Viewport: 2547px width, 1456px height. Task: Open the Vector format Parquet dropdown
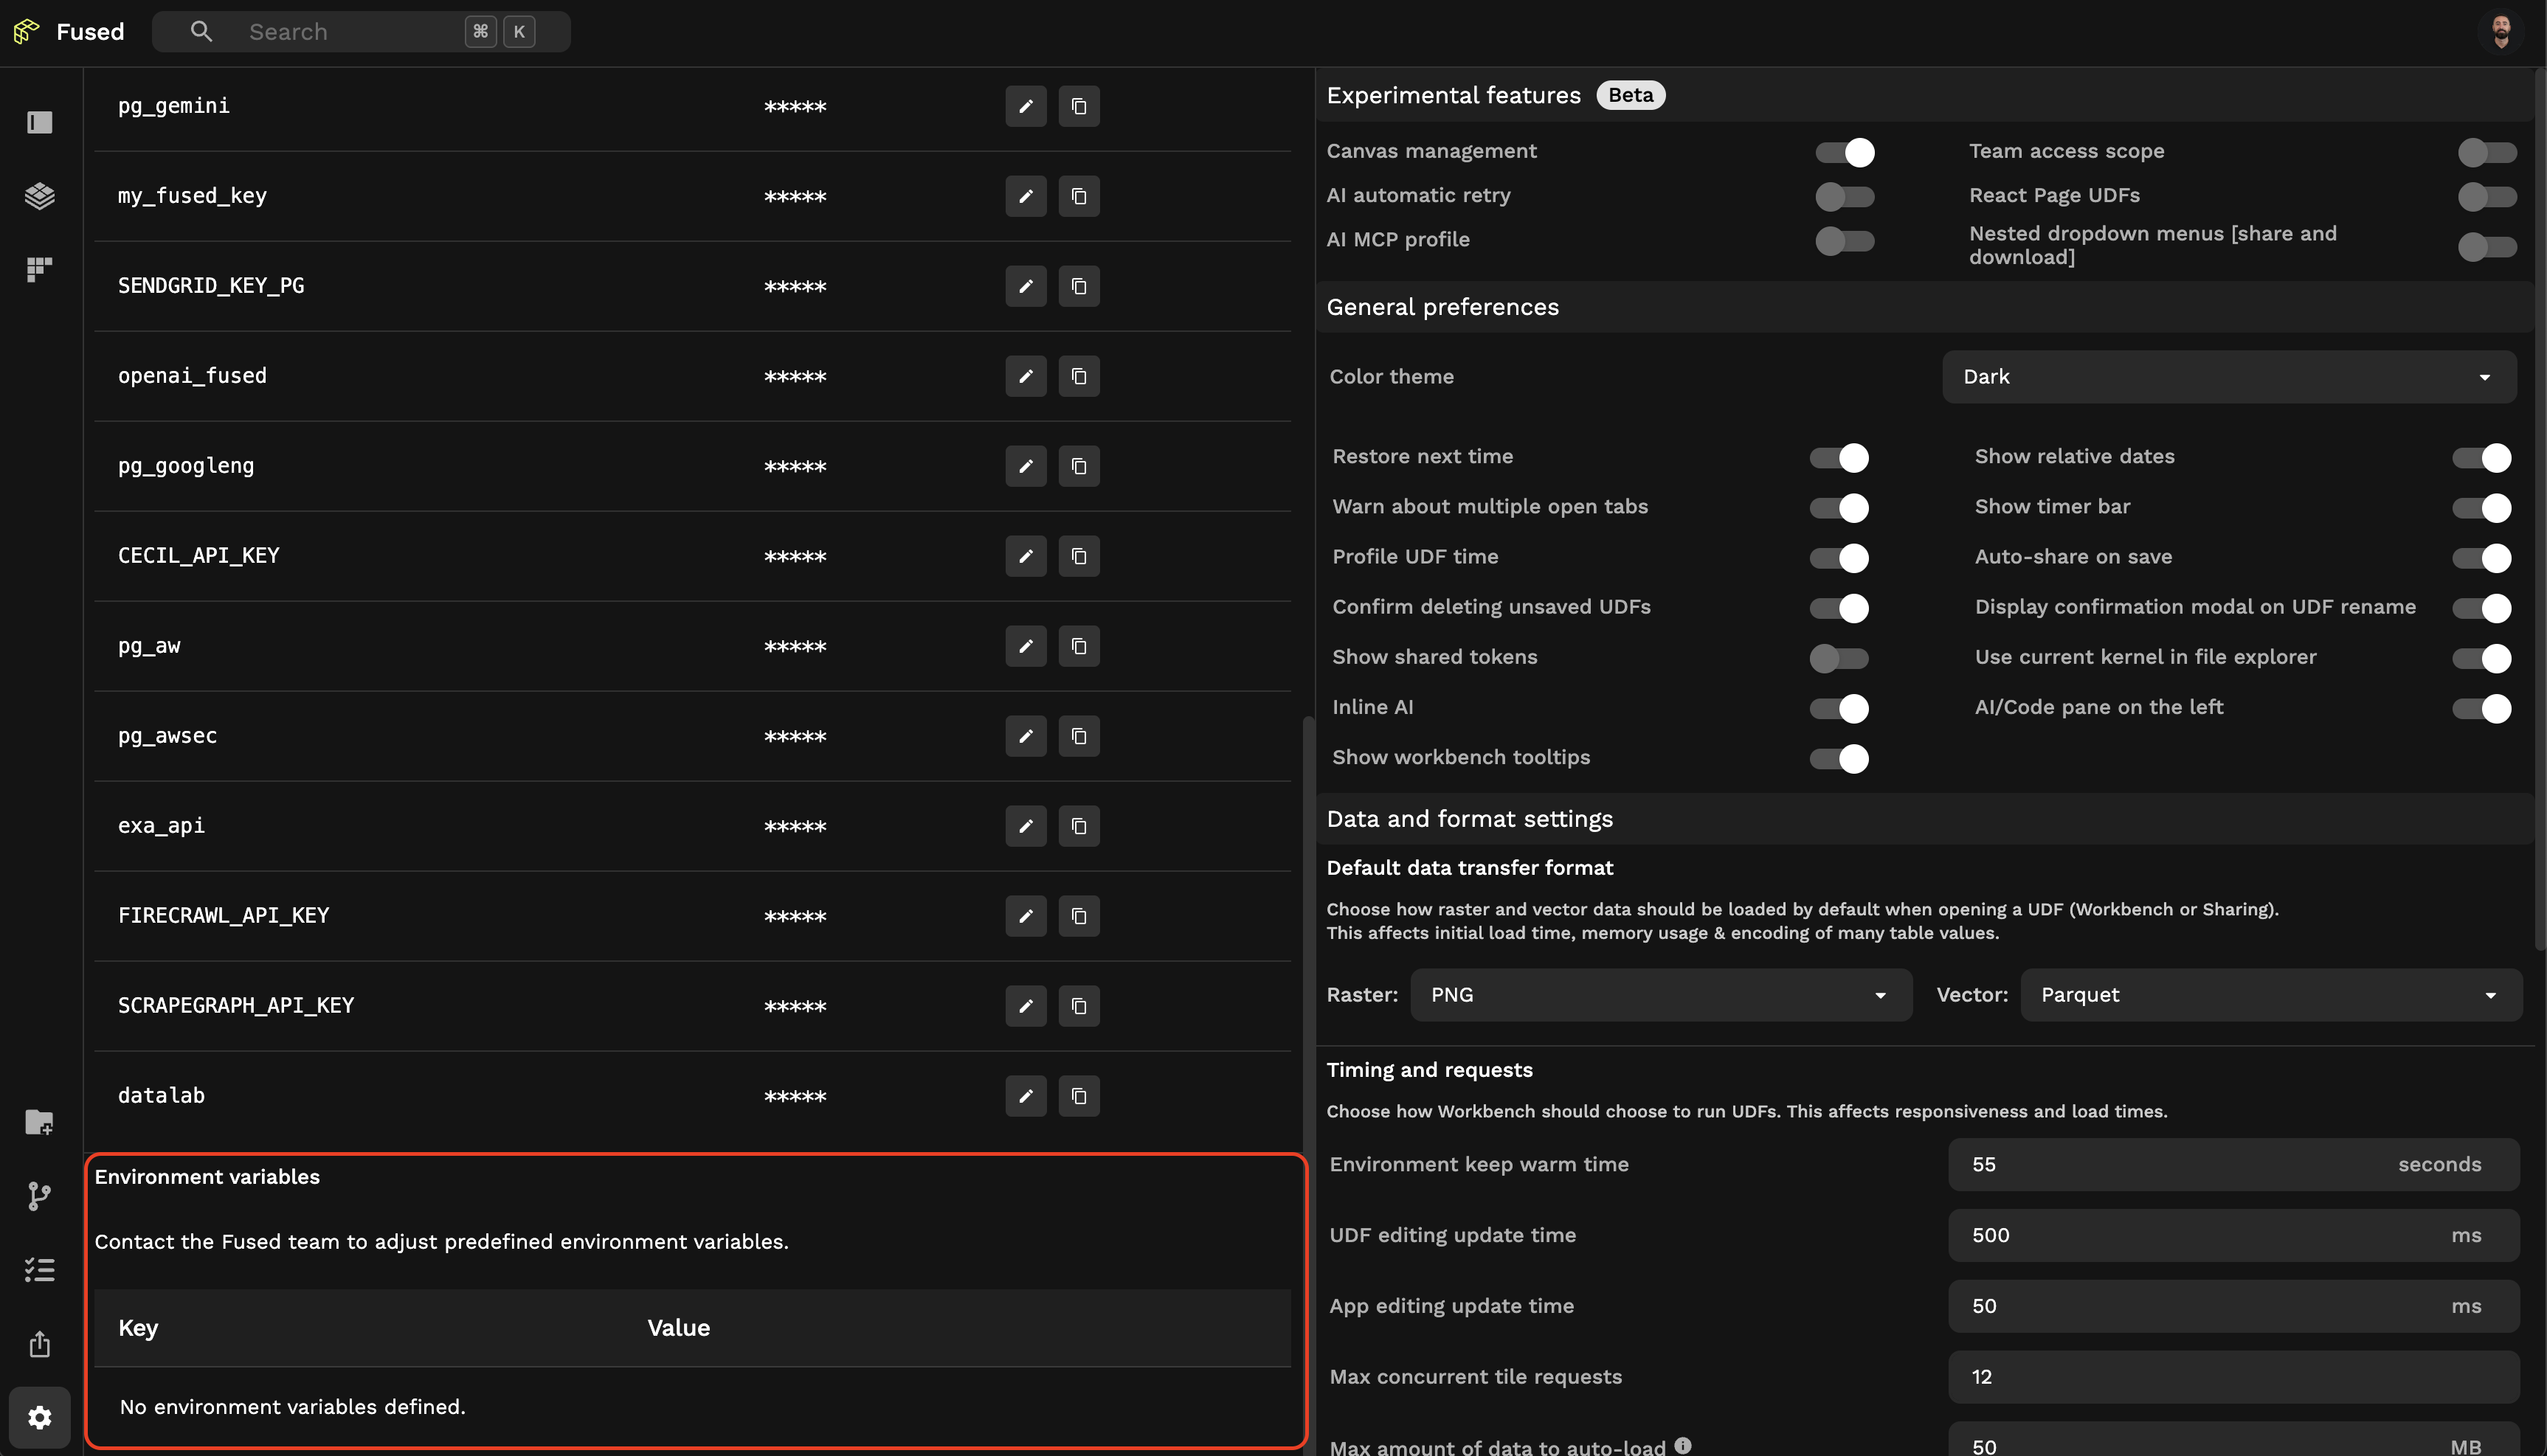tap(2270, 995)
